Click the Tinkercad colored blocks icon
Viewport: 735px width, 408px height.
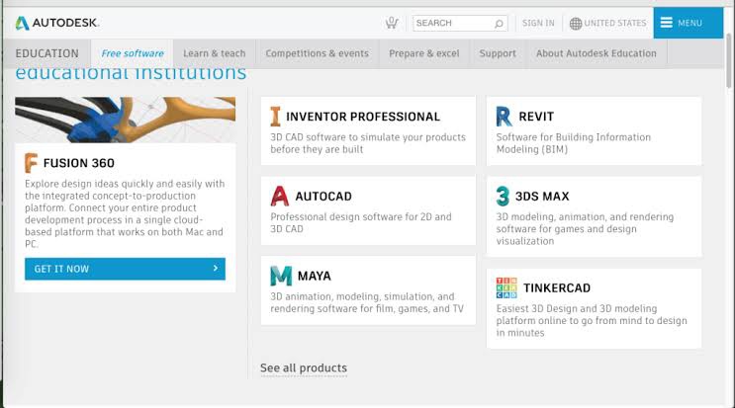point(506,287)
